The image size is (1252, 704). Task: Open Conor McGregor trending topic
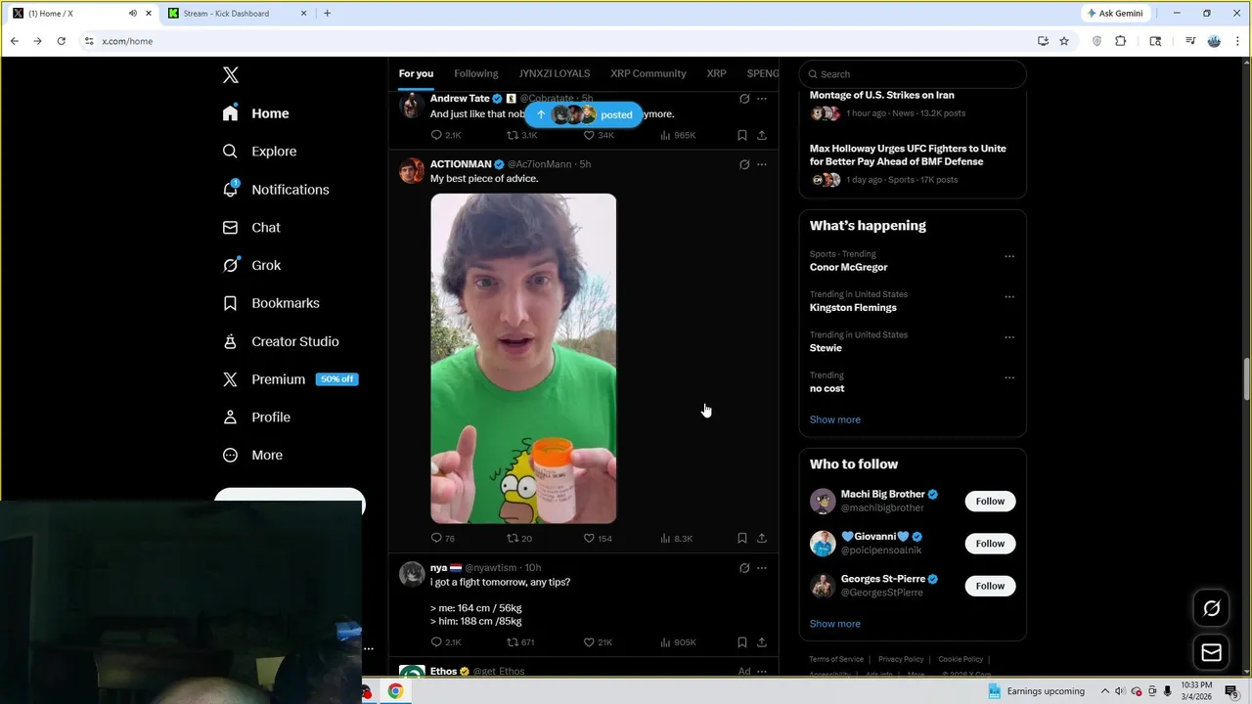click(x=849, y=267)
